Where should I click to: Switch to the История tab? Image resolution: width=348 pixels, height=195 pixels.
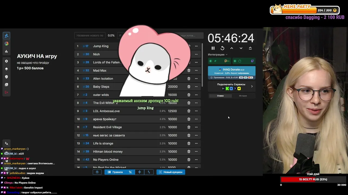pyautogui.click(x=243, y=96)
